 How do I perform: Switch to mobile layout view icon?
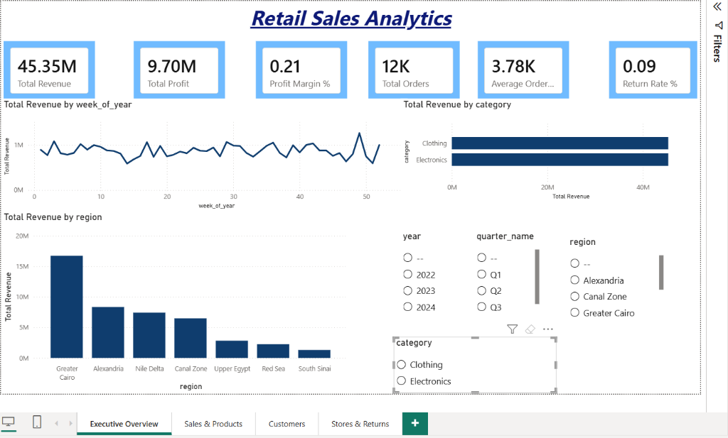[x=37, y=422]
